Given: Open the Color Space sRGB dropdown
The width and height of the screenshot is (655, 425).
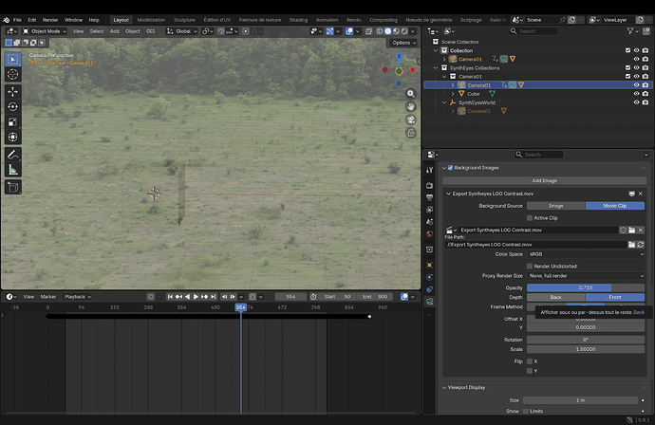Looking at the screenshot, I should pos(586,254).
